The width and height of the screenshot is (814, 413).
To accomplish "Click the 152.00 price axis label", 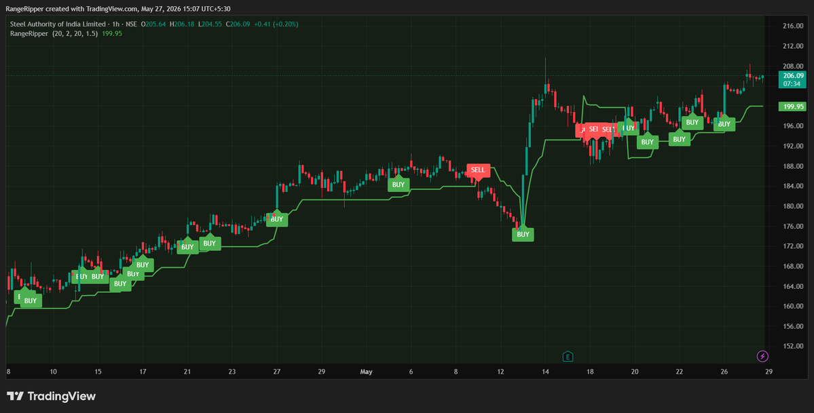I will (x=793, y=346).
